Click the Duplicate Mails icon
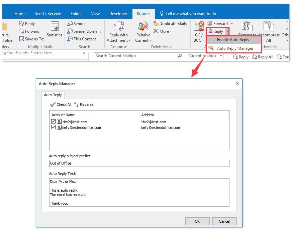Viewport: 292px width, 233px height. [x=156, y=24]
